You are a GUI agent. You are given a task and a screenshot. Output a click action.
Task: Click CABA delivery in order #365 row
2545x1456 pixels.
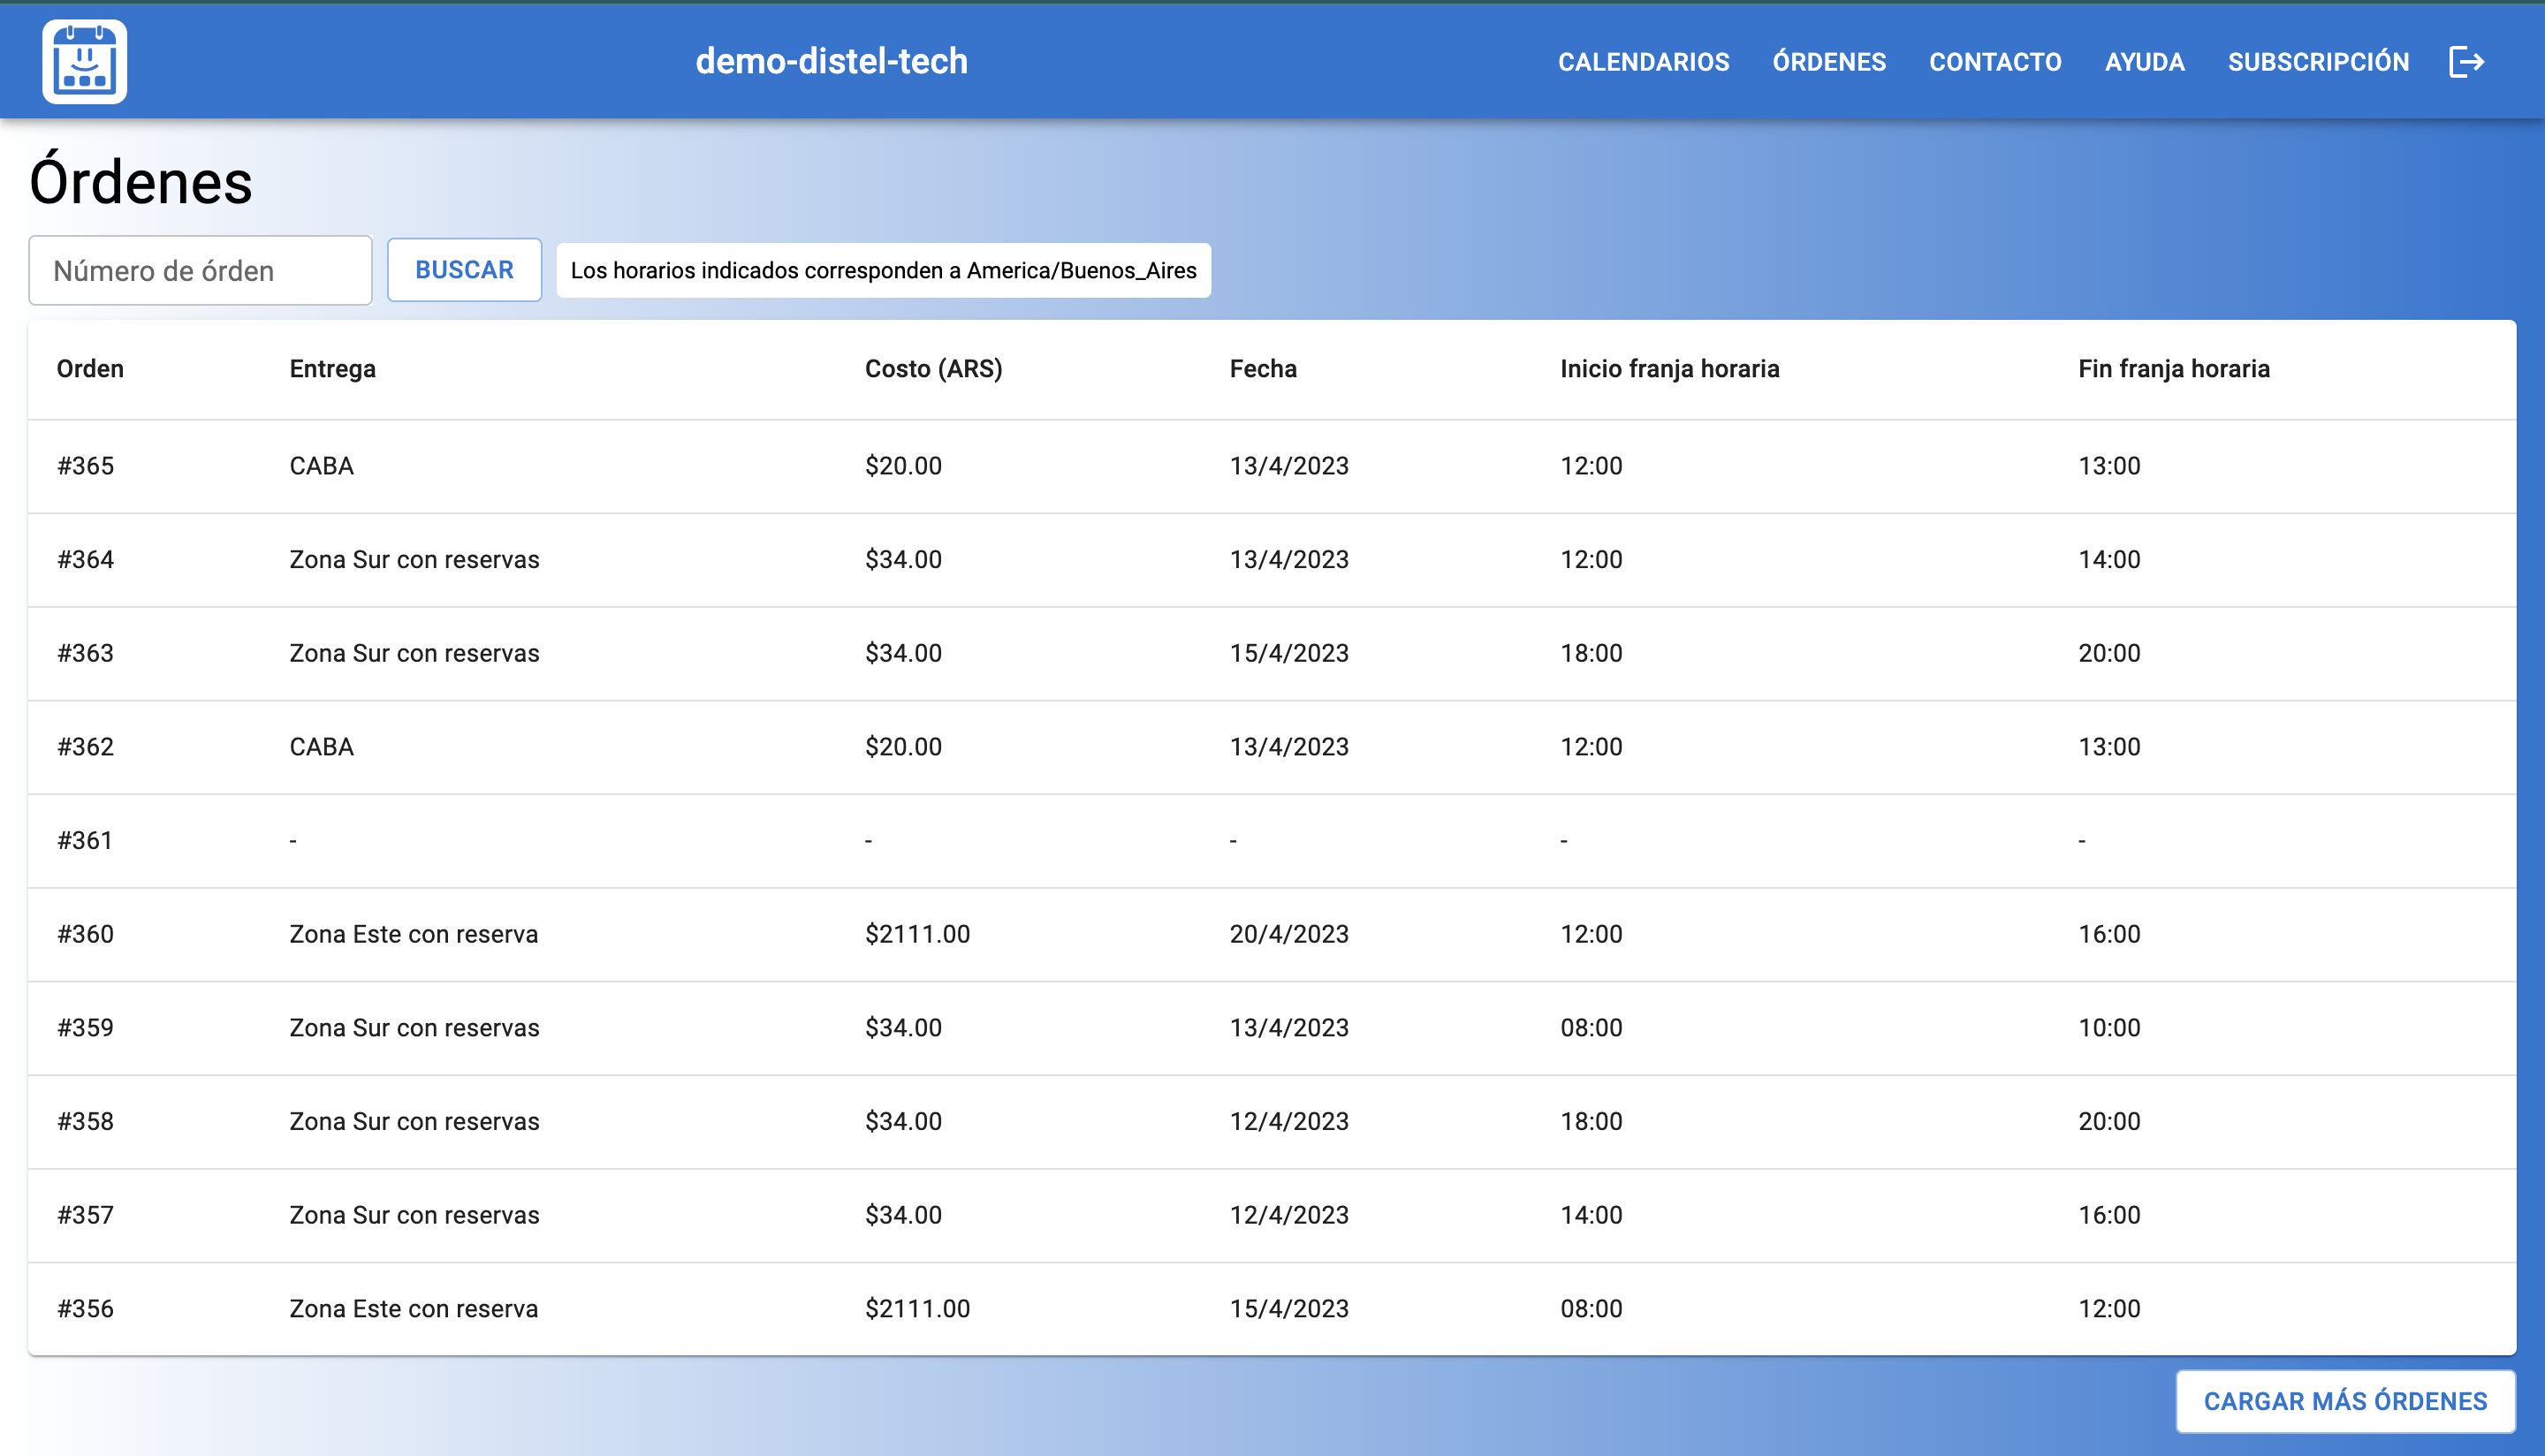pos(321,466)
